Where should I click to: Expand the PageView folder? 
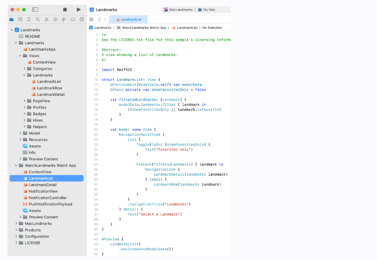[x=24, y=101]
